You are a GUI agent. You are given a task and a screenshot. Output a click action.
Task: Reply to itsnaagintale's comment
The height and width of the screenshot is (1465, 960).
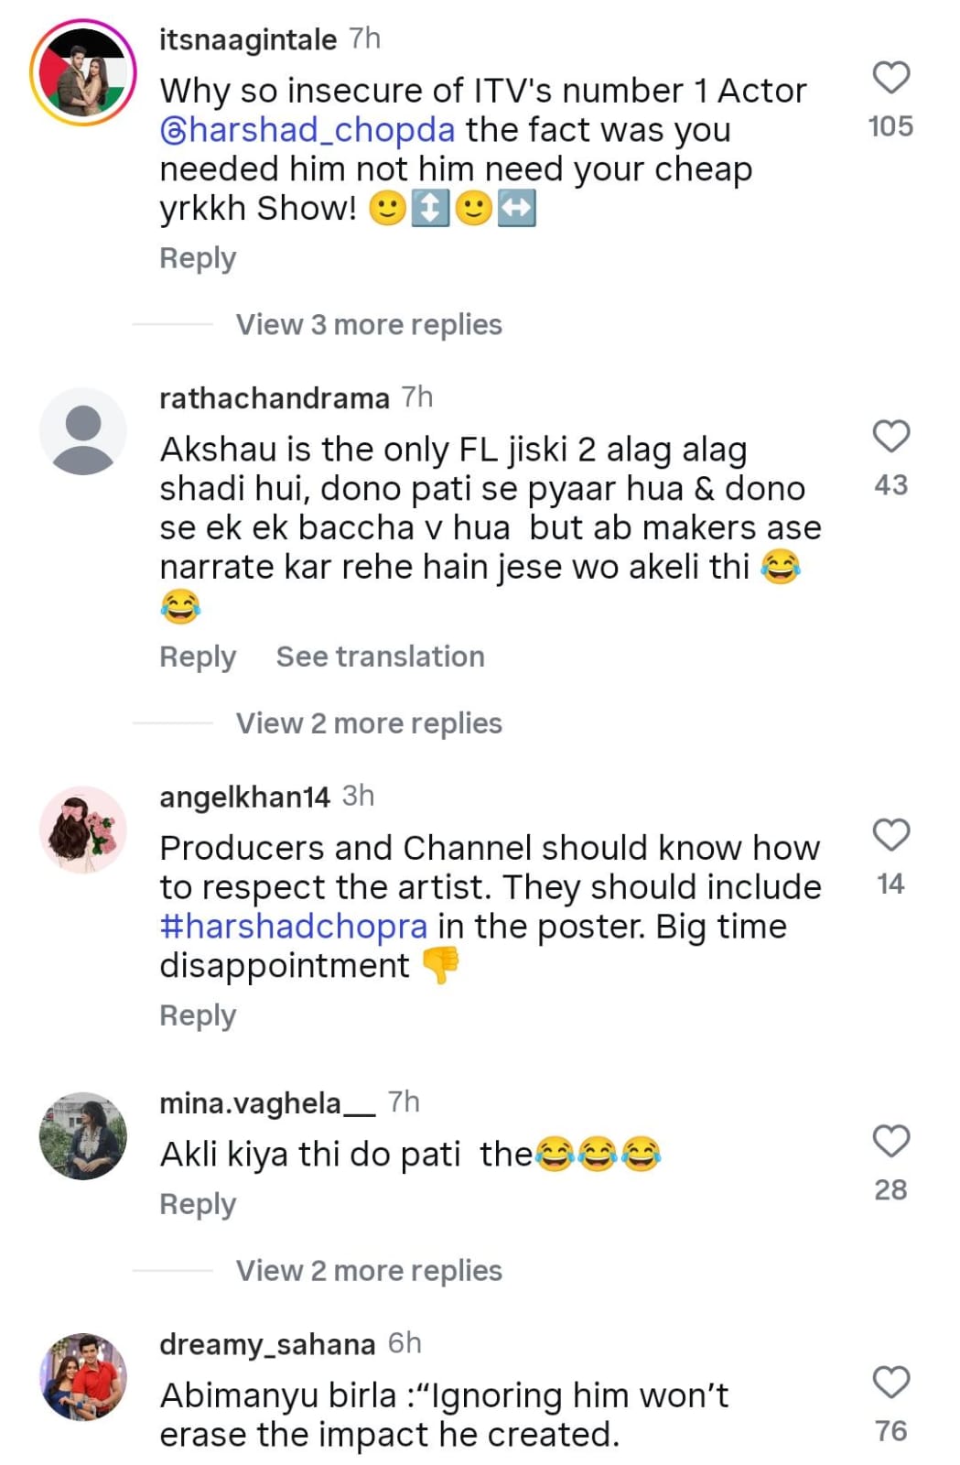[198, 258]
